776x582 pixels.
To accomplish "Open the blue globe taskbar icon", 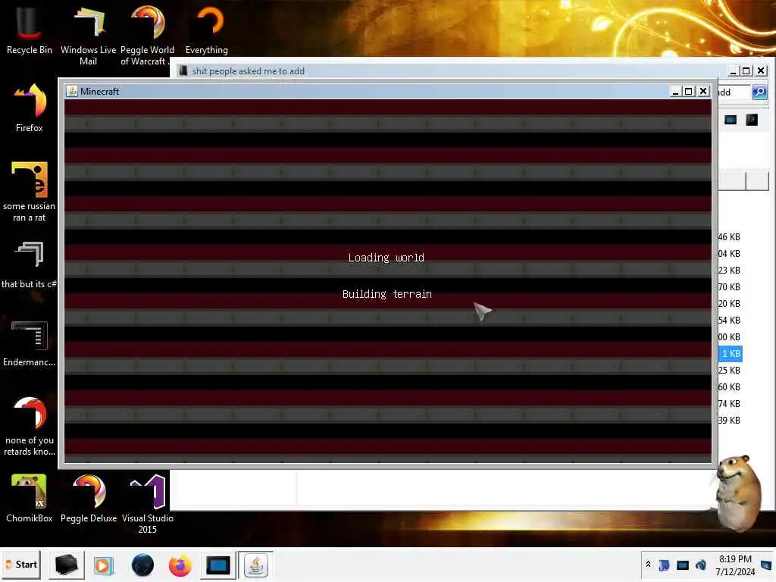I will (142, 565).
